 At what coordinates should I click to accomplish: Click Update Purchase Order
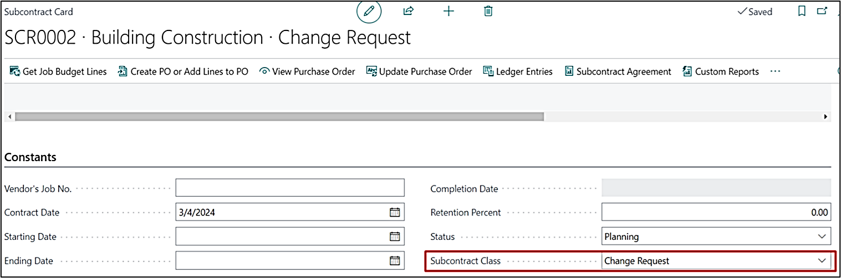419,71
